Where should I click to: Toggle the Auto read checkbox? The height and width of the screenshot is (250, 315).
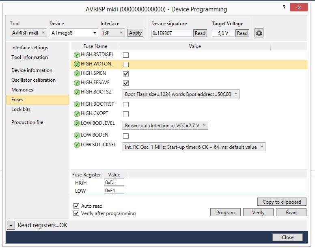tap(76, 206)
